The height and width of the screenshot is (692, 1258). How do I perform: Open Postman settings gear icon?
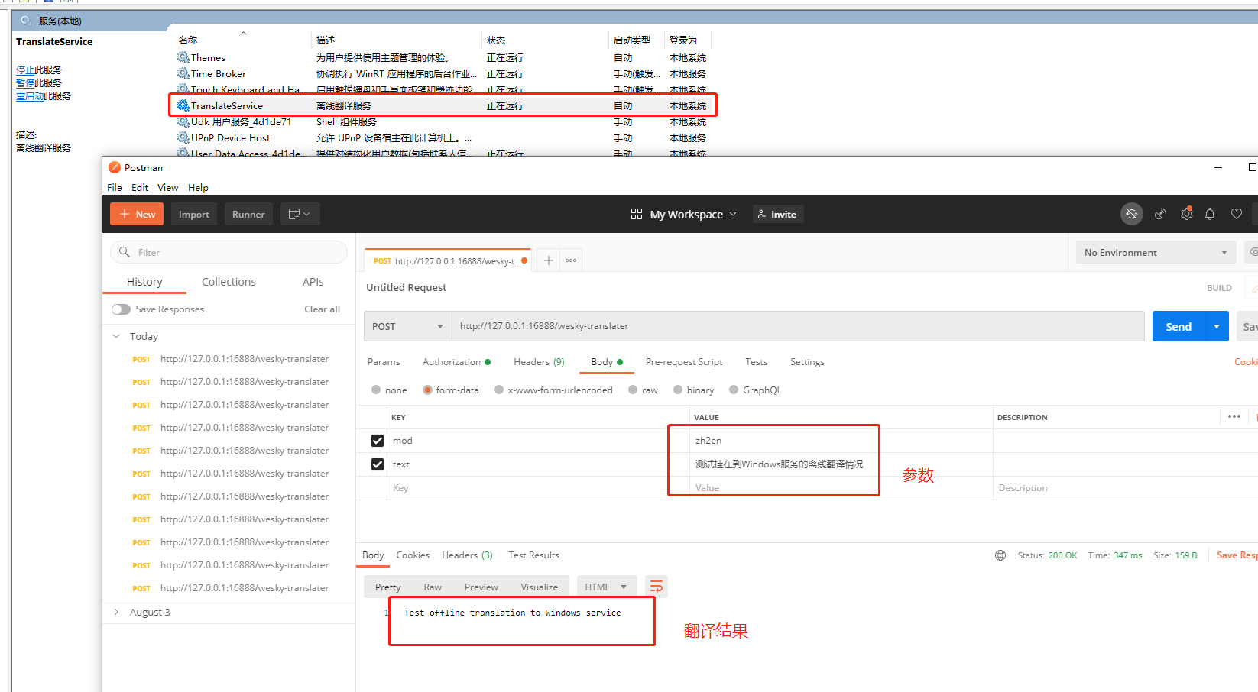[x=1186, y=214]
